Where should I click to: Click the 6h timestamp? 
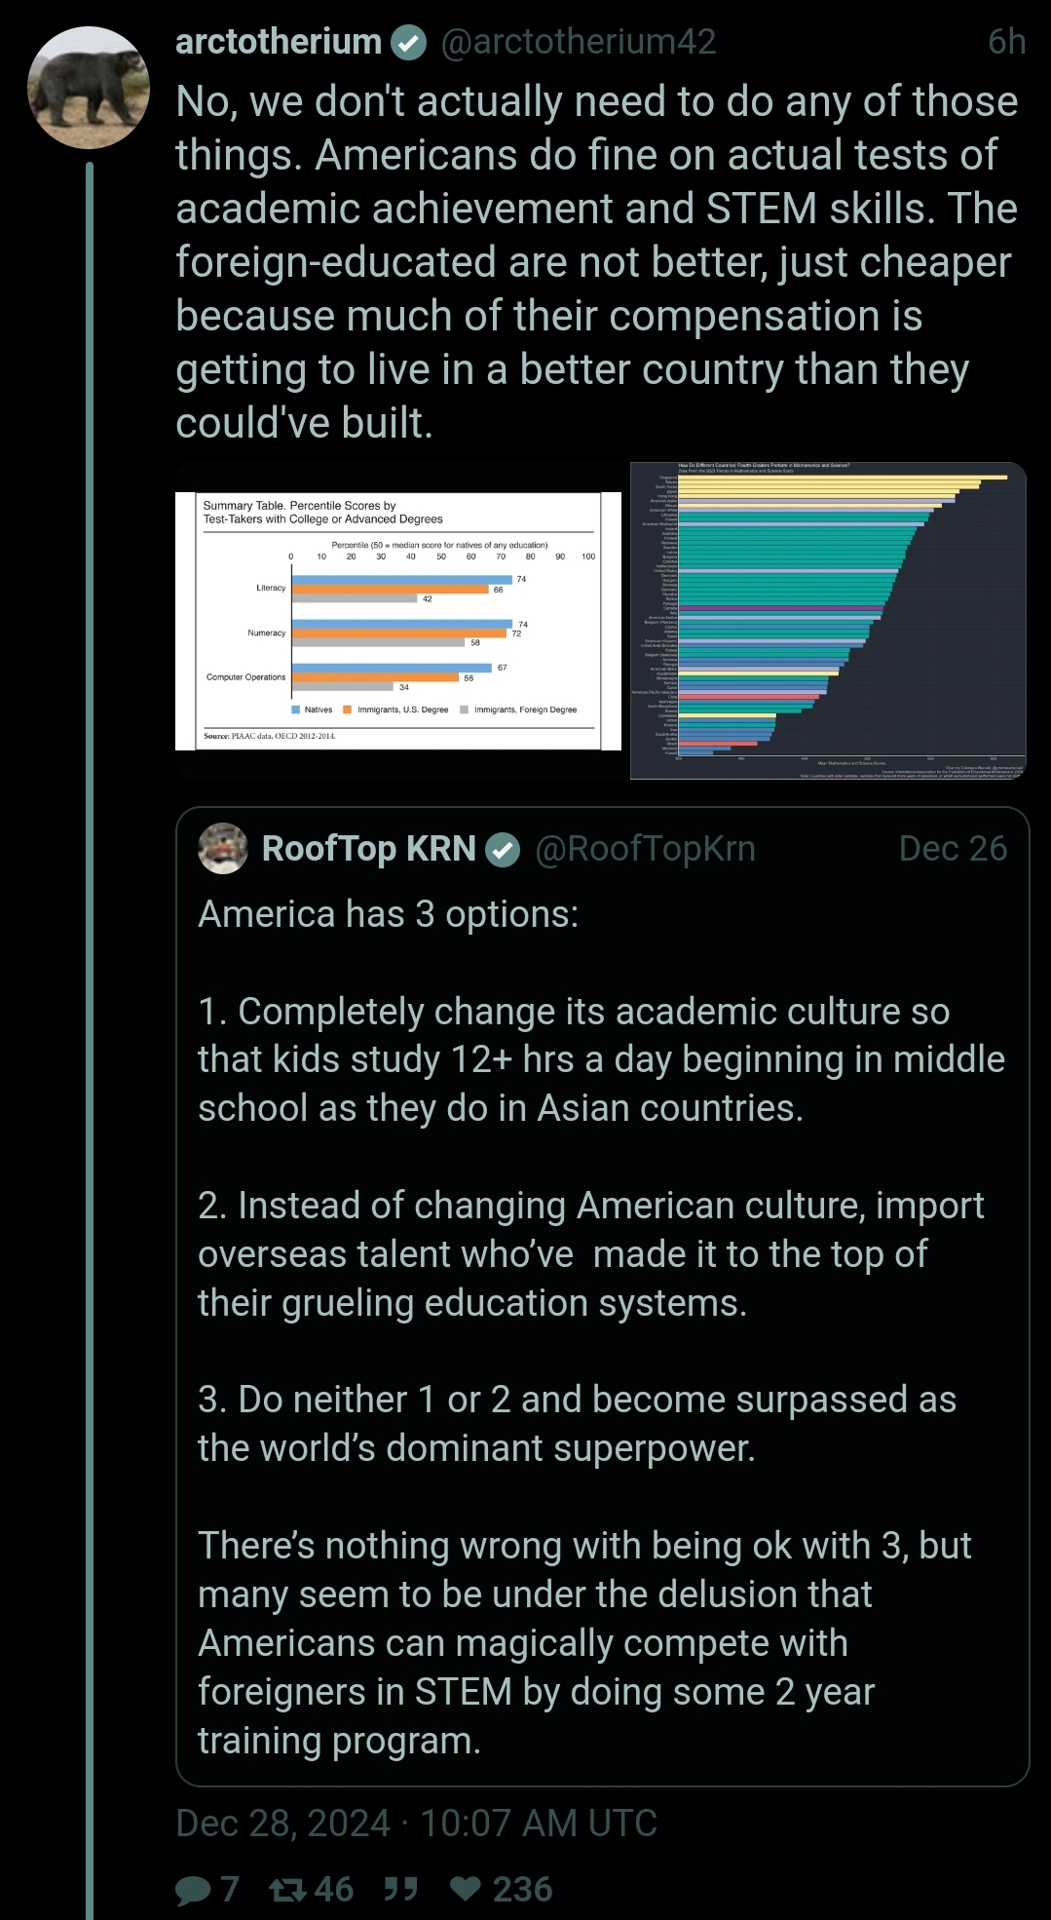(1006, 42)
